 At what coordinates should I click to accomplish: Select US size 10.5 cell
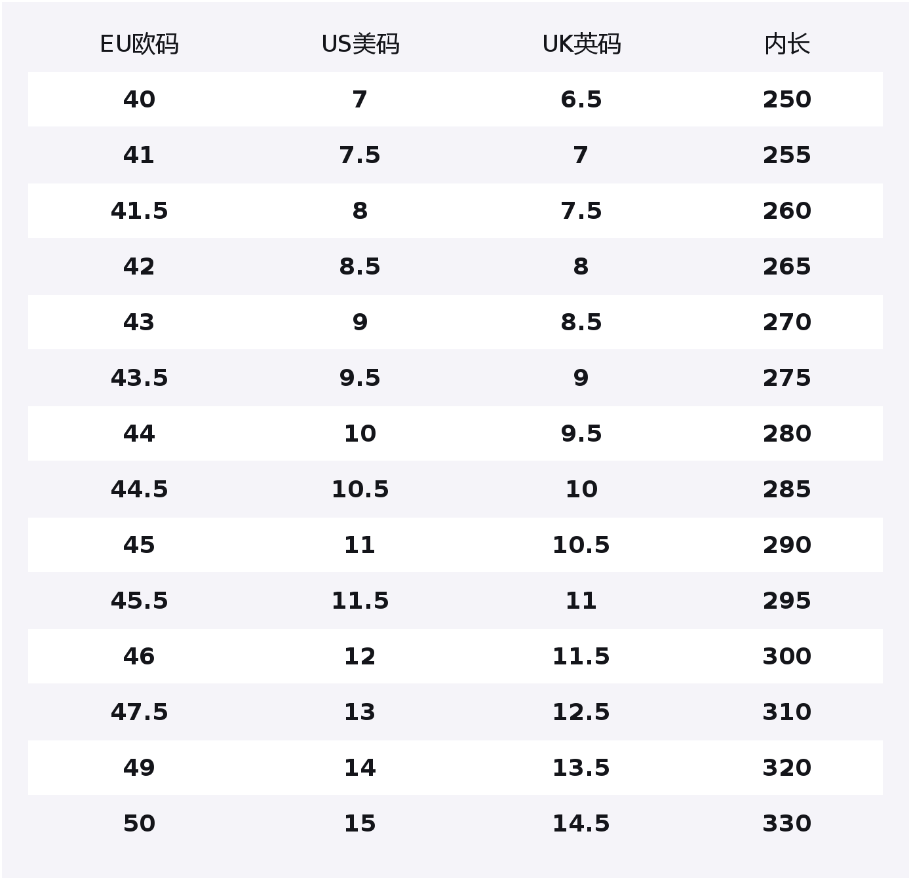(360, 489)
